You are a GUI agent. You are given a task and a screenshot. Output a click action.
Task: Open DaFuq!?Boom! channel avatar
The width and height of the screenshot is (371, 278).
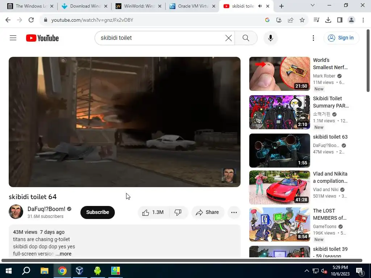click(16, 212)
